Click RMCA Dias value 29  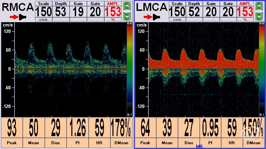click(56, 128)
